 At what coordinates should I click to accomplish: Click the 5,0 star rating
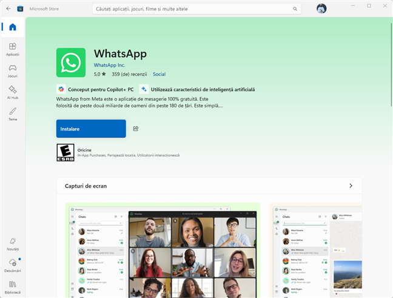pyautogui.click(x=99, y=74)
